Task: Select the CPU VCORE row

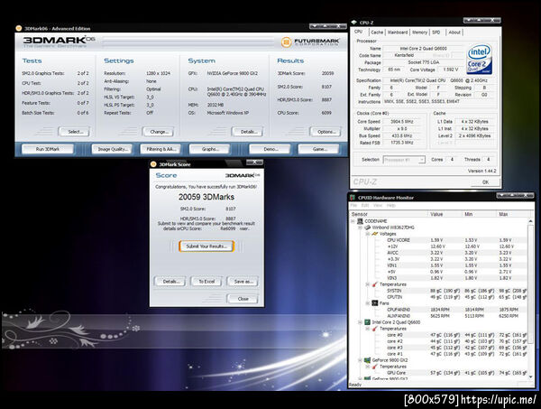Action: [x=456, y=240]
